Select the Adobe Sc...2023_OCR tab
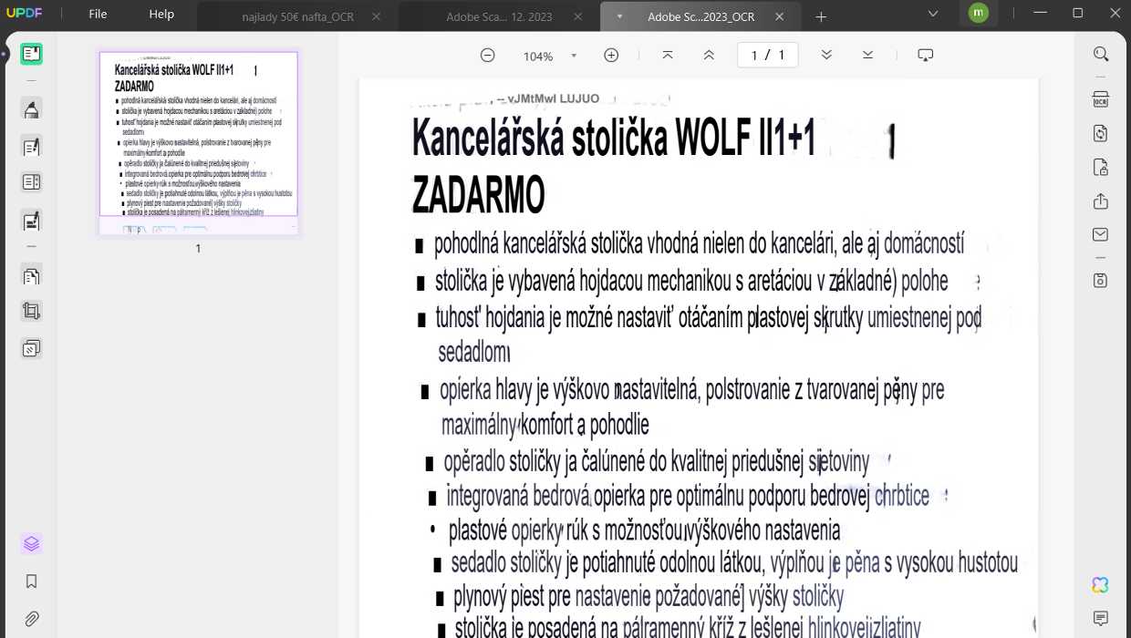This screenshot has width=1131, height=638. tap(701, 16)
